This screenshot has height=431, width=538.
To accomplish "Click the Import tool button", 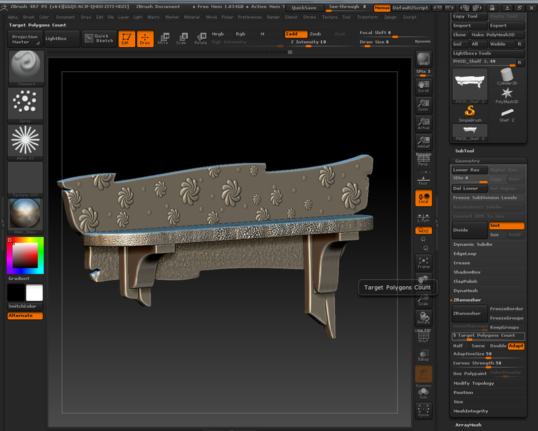I will (469, 26).
